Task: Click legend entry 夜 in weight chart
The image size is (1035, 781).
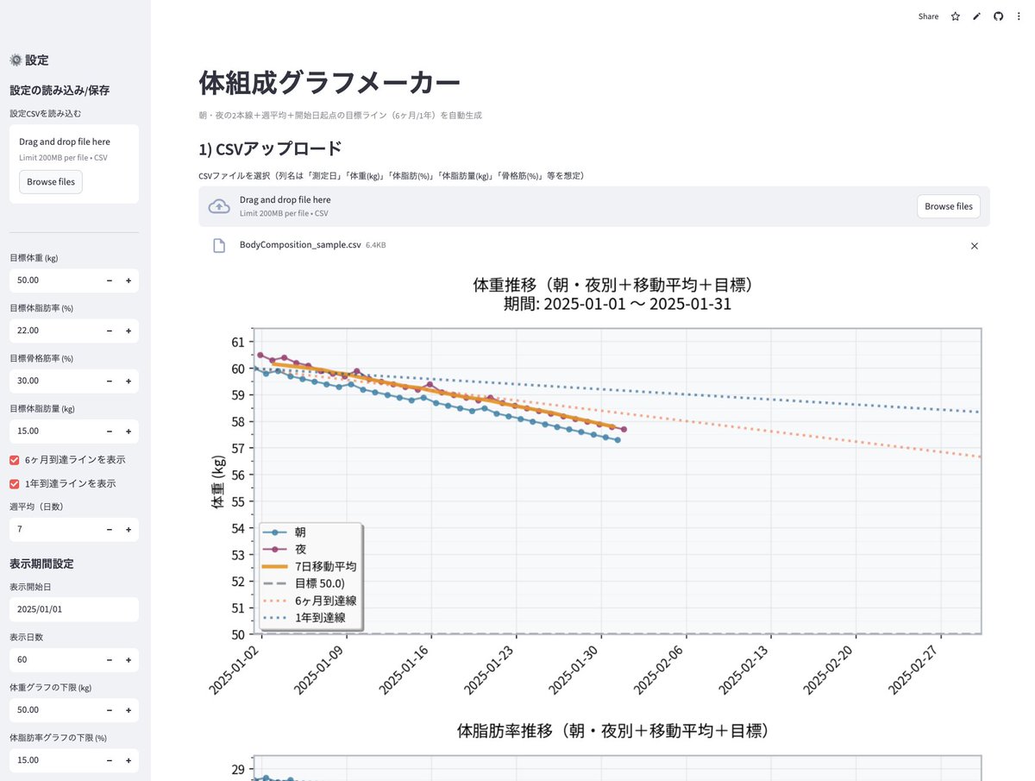Action: tap(301, 549)
